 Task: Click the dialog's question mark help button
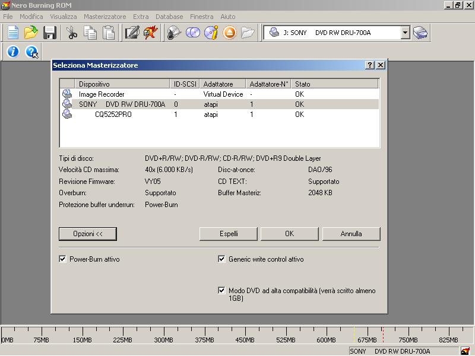click(x=369, y=65)
